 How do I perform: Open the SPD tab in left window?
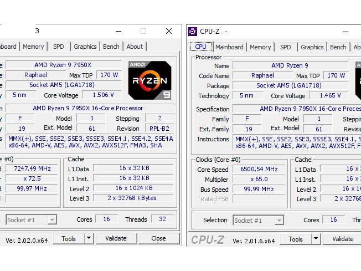pos(59,47)
